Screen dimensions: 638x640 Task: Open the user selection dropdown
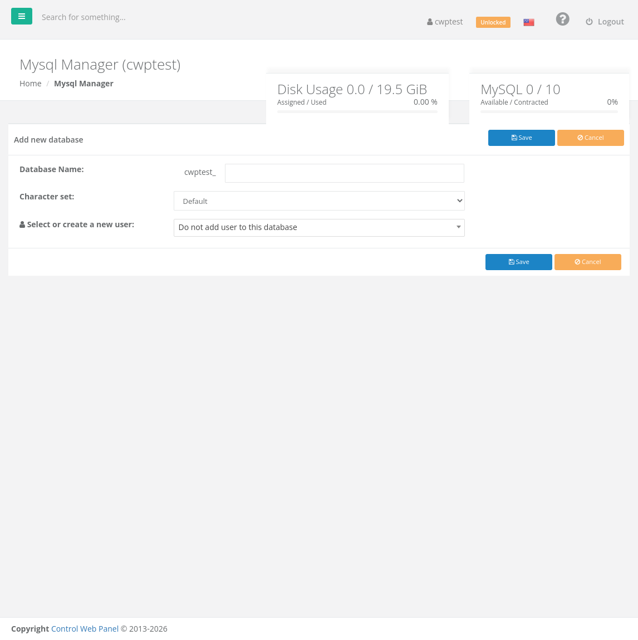coord(319,228)
